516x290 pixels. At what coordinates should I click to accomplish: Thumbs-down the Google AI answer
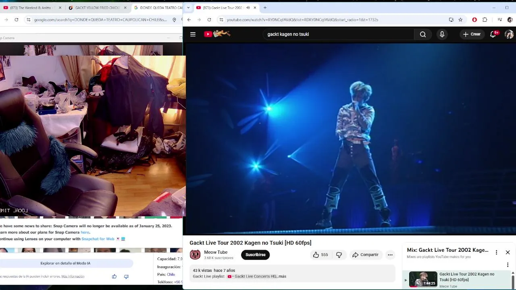pyautogui.click(x=126, y=276)
